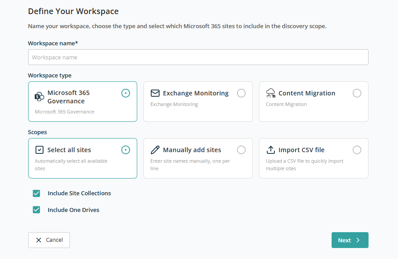Click the envelope icon for Exchange Monitoring

[x=155, y=93]
